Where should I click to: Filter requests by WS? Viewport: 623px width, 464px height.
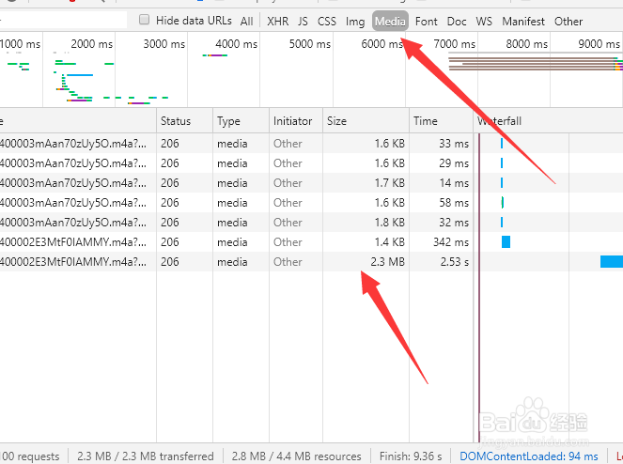(x=484, y=21)
